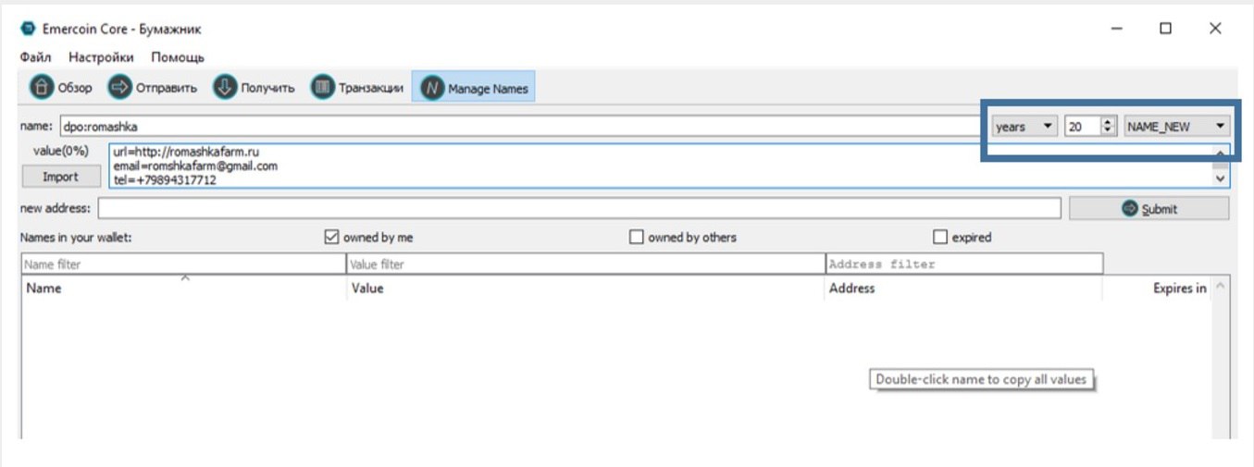Open the years unit dropdown
This screenshot has width=1254, height=467.
point(1024,127)
